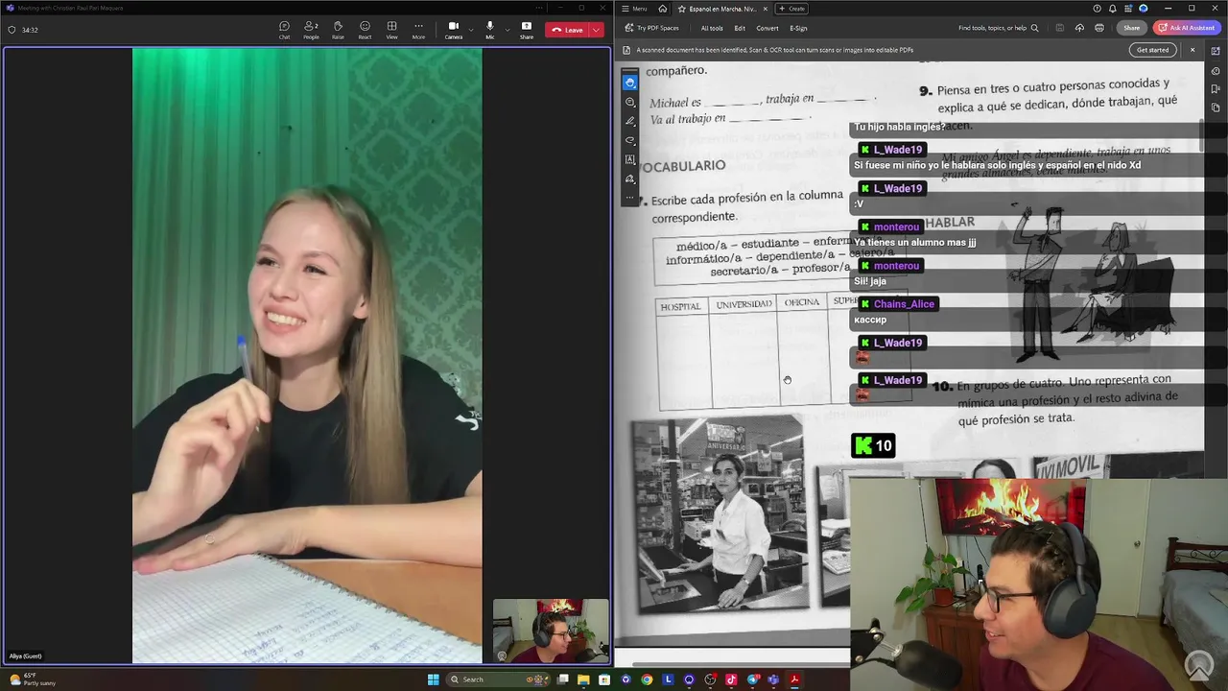Open the Acrobat apps grid icon
The width and height of the screenshot is (1228, 691).
click(1127, 9)
